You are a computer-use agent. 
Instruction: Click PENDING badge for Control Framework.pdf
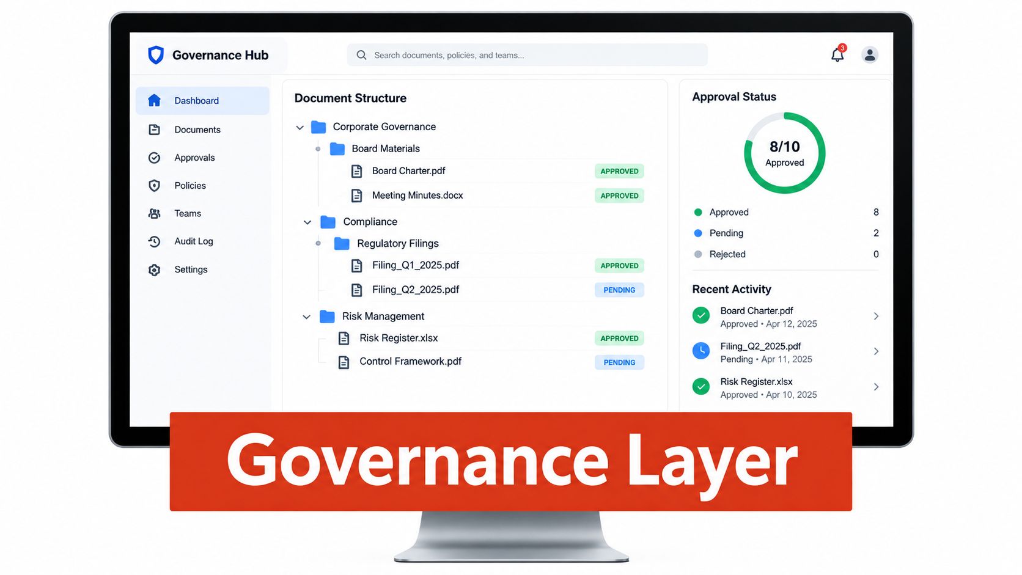pyautogui.click(x=619, y=362)
